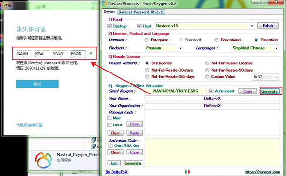Image resolution: width=286 pixels, height=176 pixels.
Task: Enable the Mac checkbox
Action: (x=109, y=118)
